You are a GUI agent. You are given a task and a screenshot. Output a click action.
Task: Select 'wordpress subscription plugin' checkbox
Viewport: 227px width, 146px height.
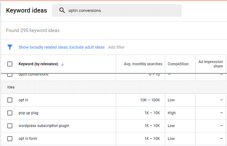point(10,126)
